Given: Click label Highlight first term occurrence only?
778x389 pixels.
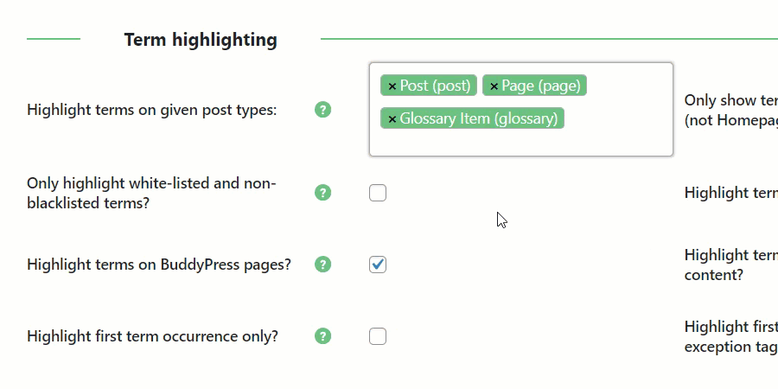Looking at the screenshot, I should tap(152, 336).
